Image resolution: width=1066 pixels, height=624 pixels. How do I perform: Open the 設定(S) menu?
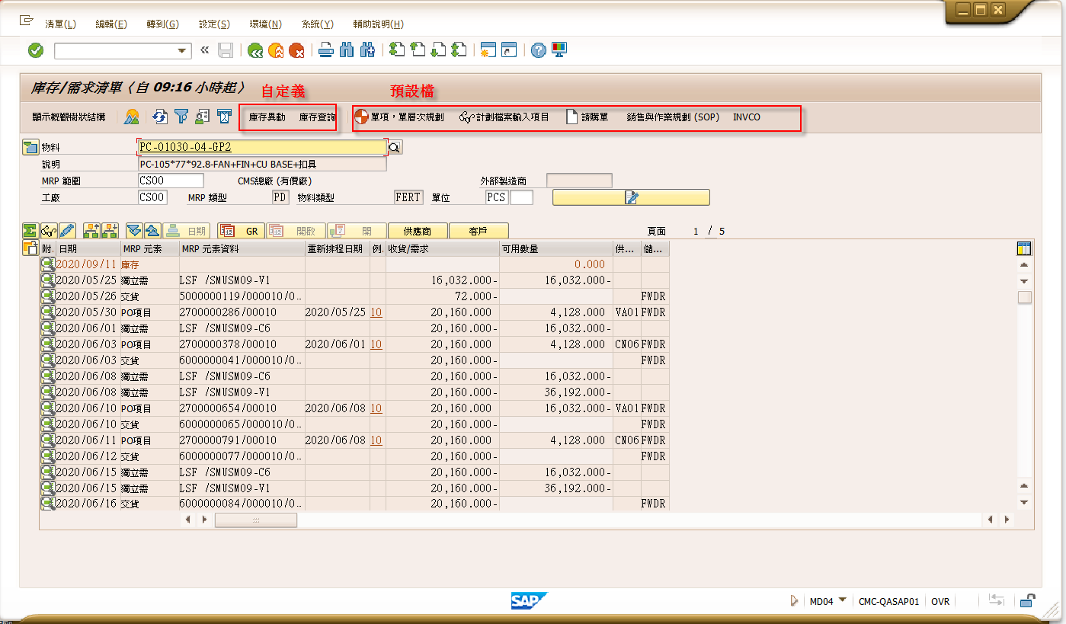click(213, 24)
